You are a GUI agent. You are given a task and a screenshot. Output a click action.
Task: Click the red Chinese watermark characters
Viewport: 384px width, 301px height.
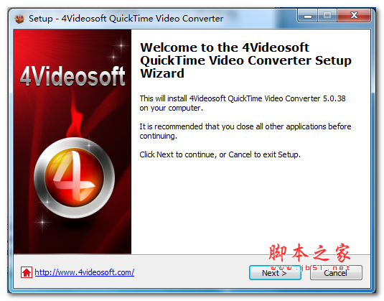pyautogui.click(x=309, y=254)
